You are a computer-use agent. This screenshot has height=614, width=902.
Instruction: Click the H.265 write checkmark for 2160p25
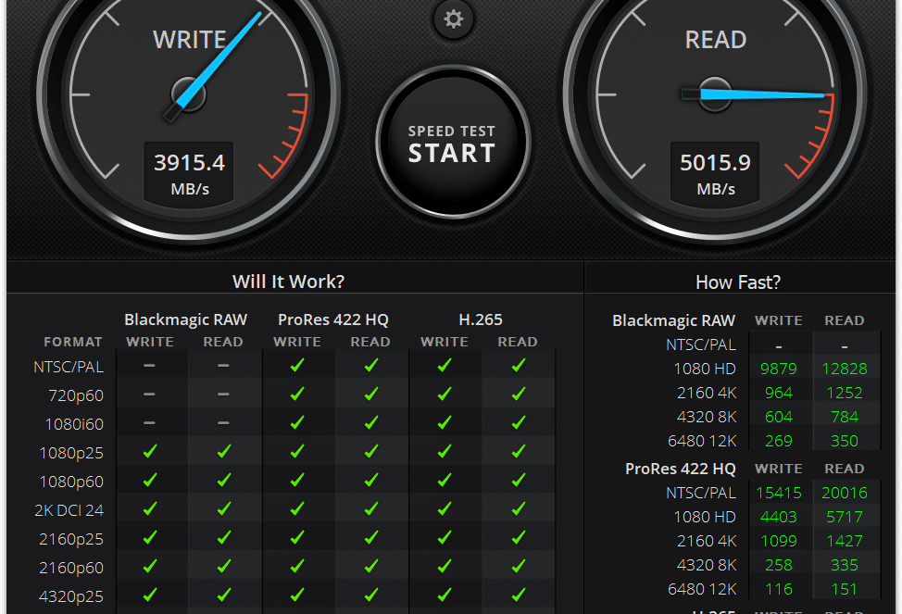(445, 537)
